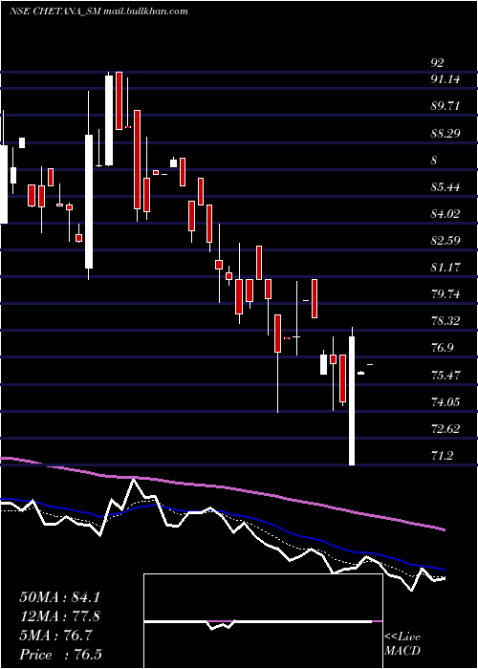
Task: Click the Price : 76.5 readout
Action: coord(59,655)
